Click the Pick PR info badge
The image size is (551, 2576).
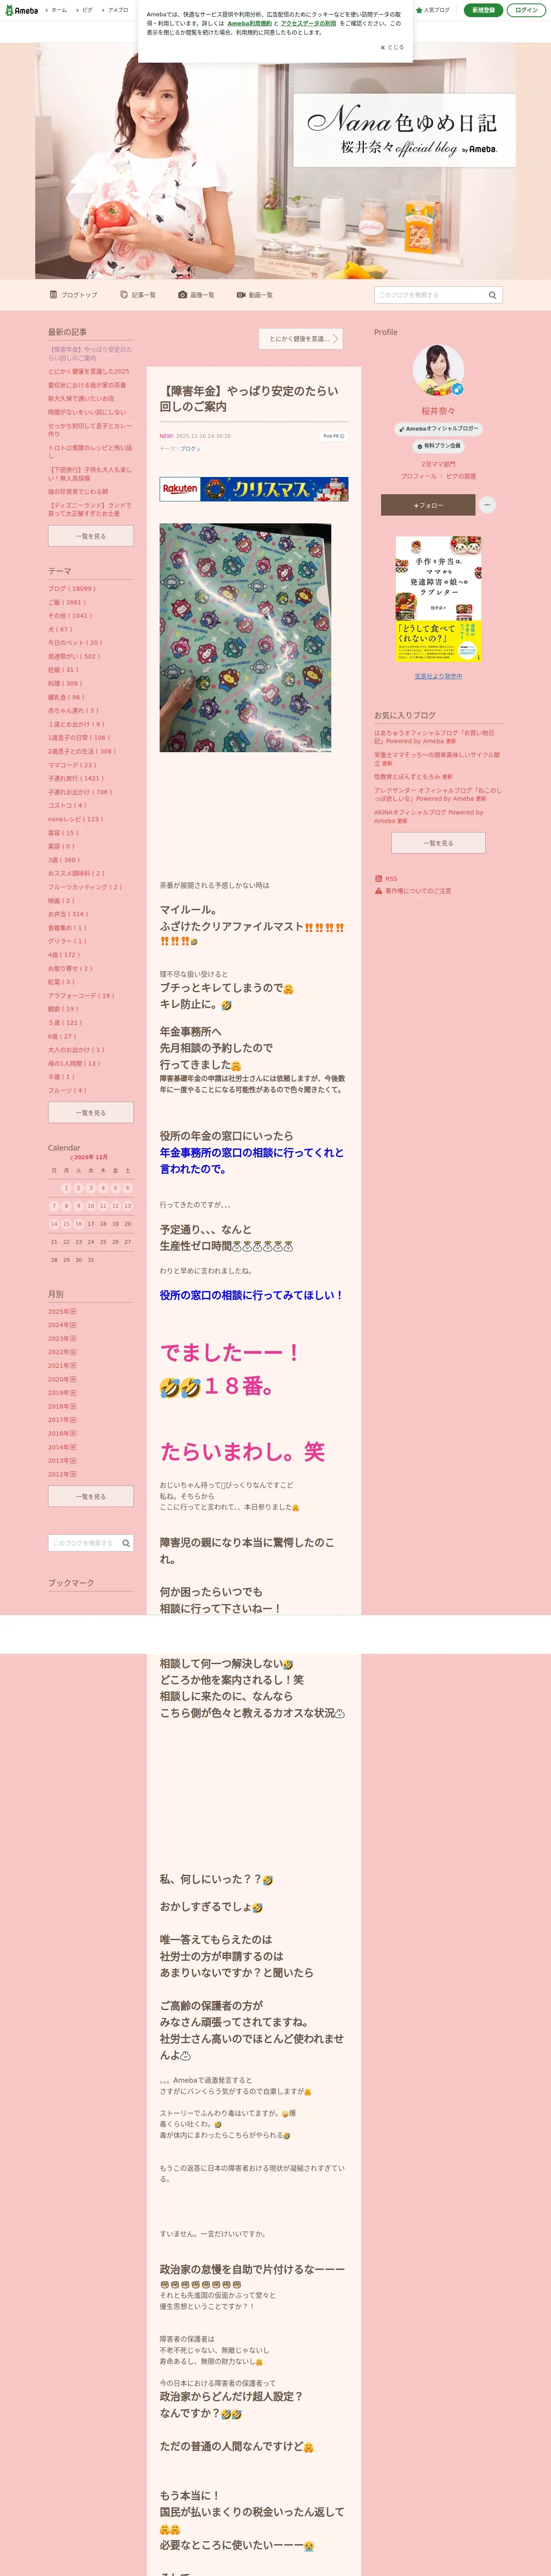tap(333, 436)
